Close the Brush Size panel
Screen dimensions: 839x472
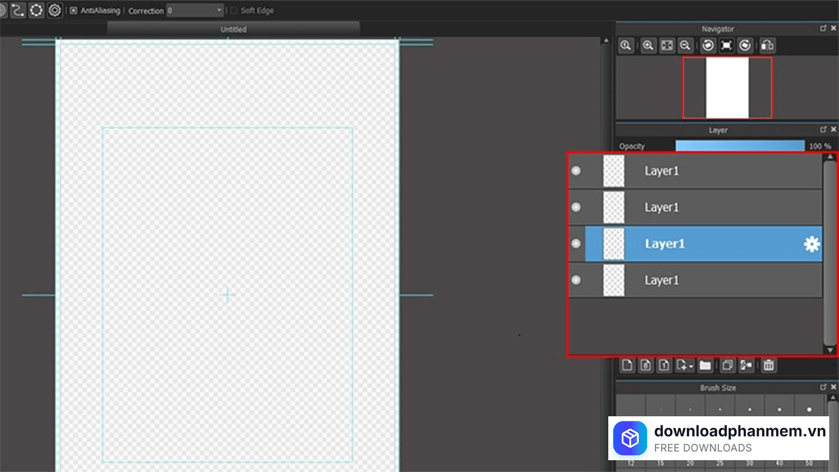(834, 387)
